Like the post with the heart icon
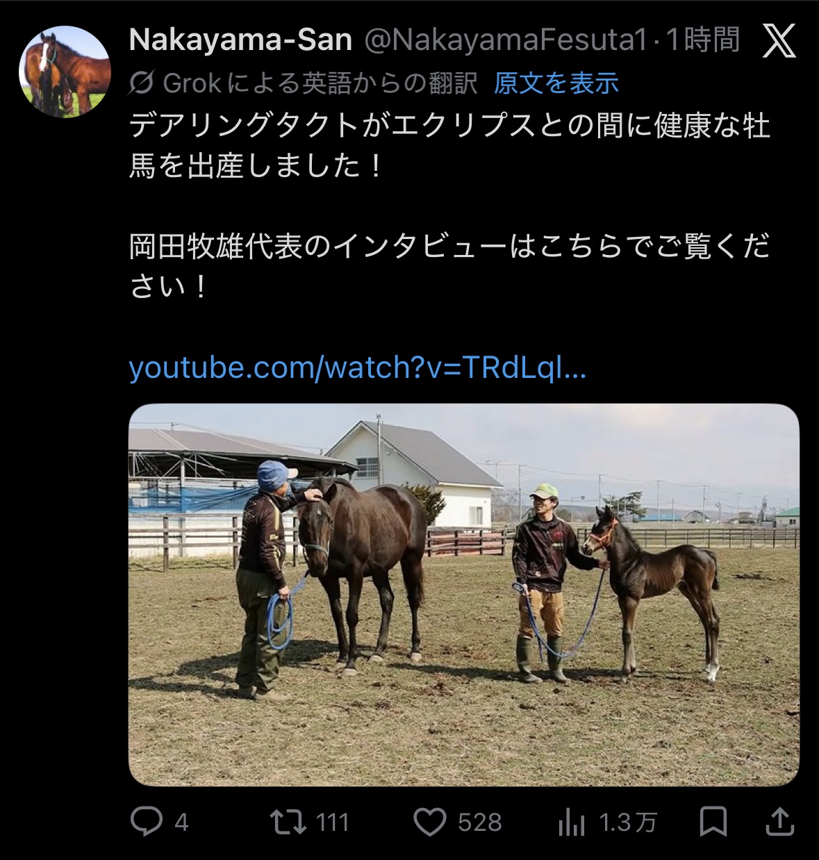This screenshot has width=819, height=860. click(x=430, y=822)
